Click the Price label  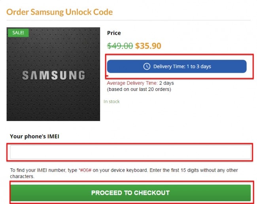click(x=114, y=33)
